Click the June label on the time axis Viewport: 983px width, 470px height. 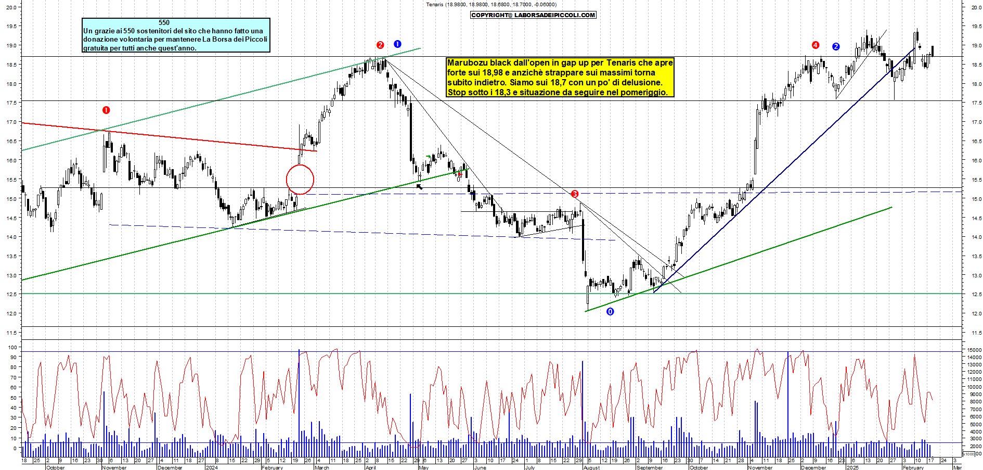480,467
